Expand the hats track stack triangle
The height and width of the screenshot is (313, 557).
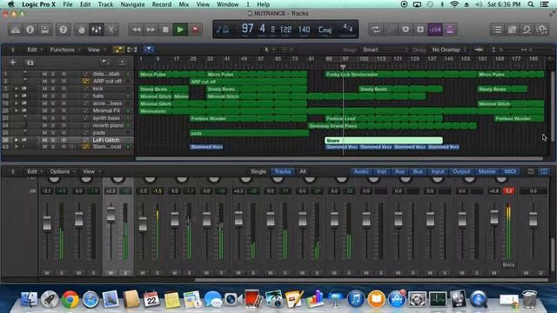point(16,96)
